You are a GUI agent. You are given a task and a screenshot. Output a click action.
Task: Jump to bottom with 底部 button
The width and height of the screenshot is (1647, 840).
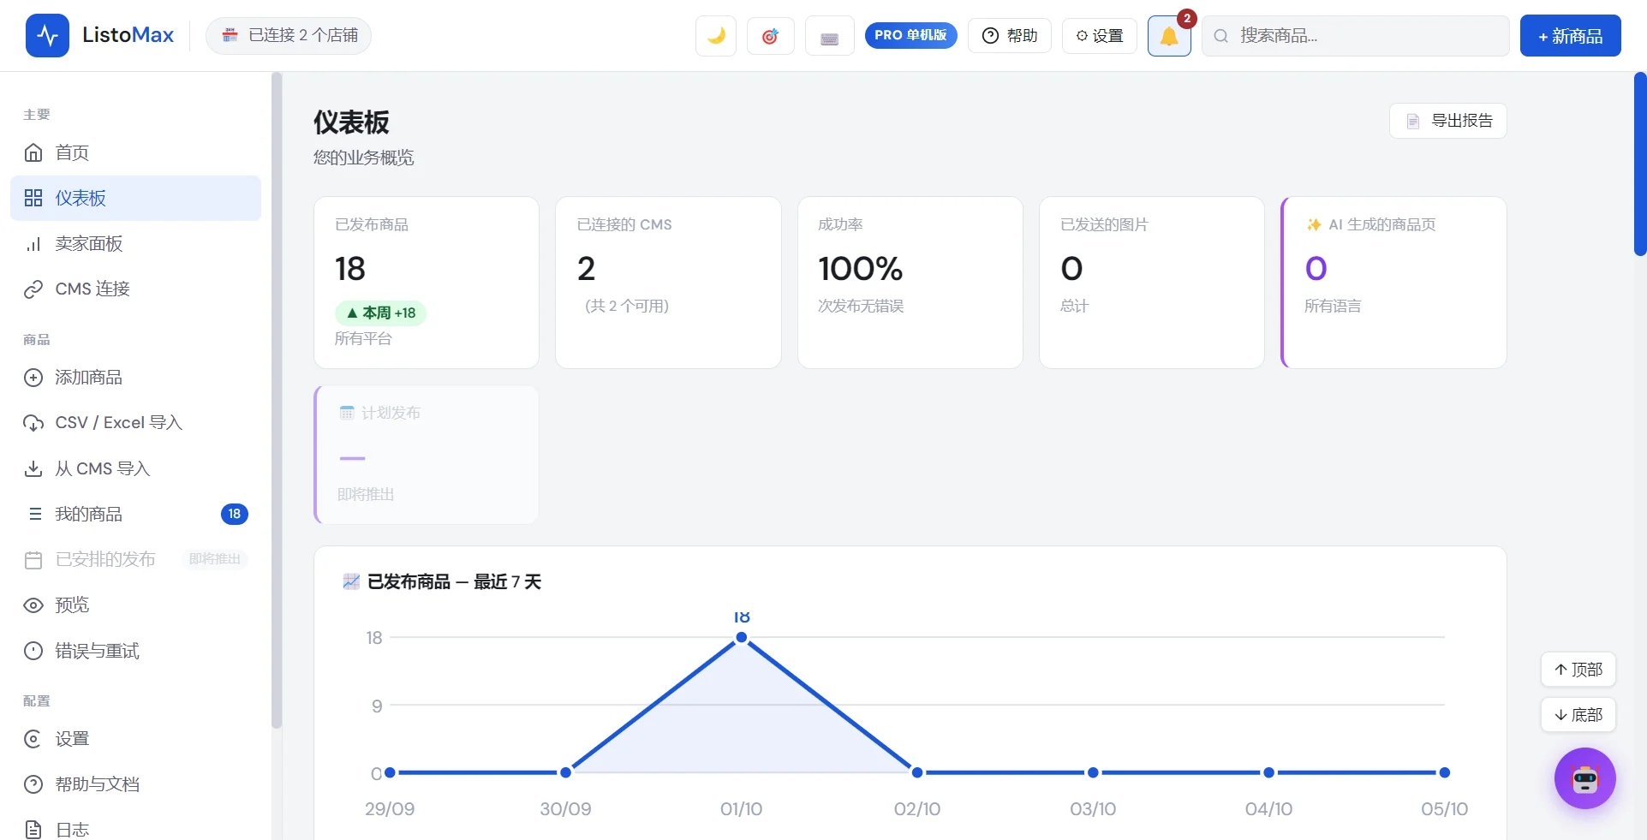pos(1578,715)
